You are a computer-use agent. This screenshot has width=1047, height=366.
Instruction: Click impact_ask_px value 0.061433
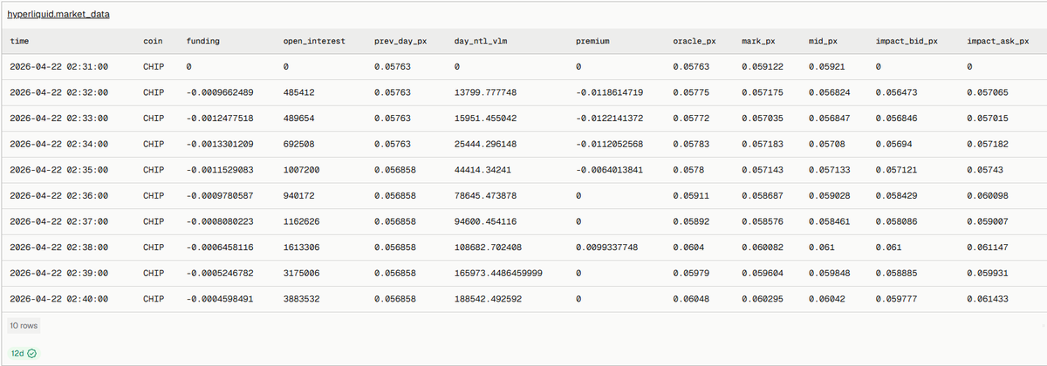[x=985, y=299]
